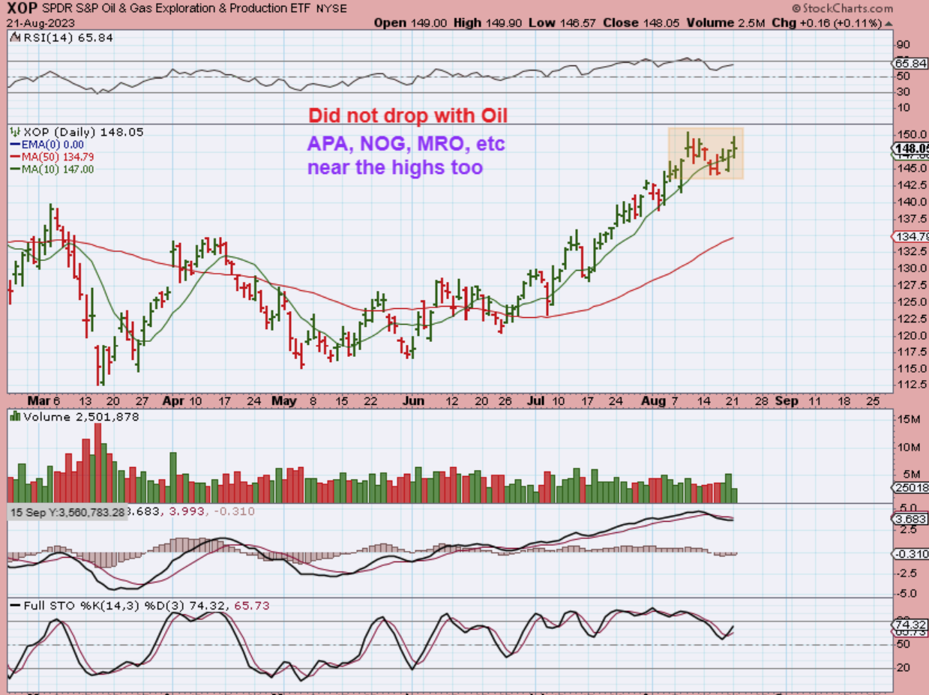929x695 pixels.
Task: Click the '15 Sep Y:3,560,783.28' crosshair readout
Action: tap(67, 512)
